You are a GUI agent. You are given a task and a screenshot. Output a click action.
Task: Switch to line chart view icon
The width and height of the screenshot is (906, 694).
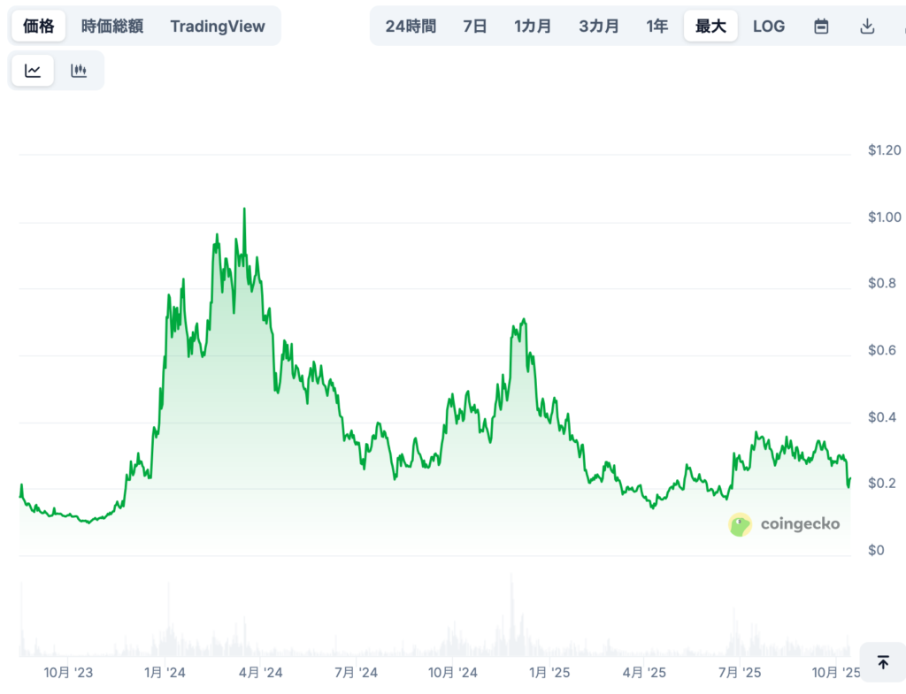33,71
